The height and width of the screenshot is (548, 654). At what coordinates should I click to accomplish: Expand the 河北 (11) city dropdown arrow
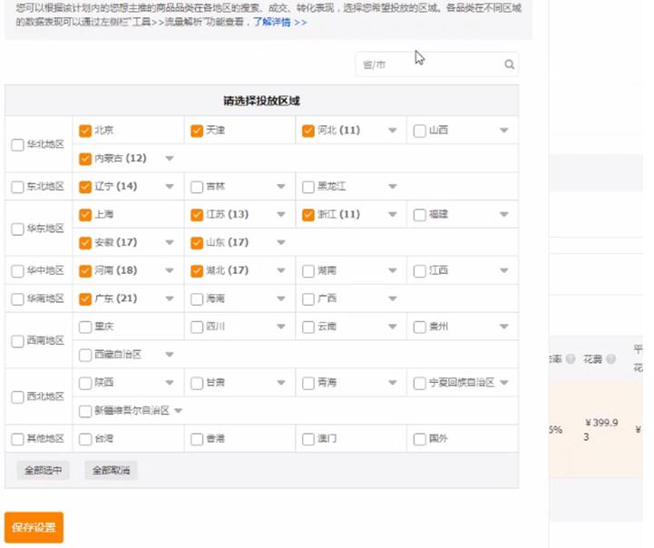[393, 131]
